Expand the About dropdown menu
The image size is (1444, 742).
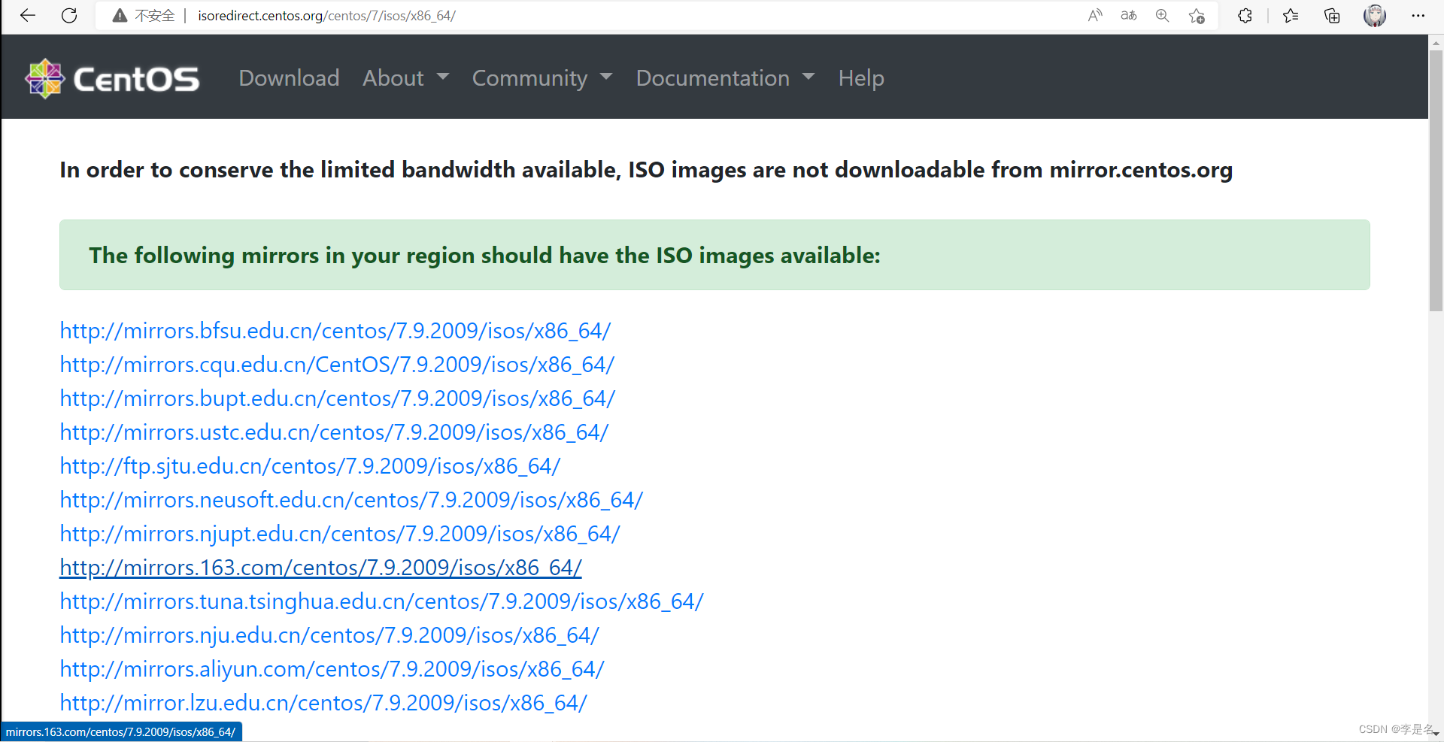pos(406,78)
